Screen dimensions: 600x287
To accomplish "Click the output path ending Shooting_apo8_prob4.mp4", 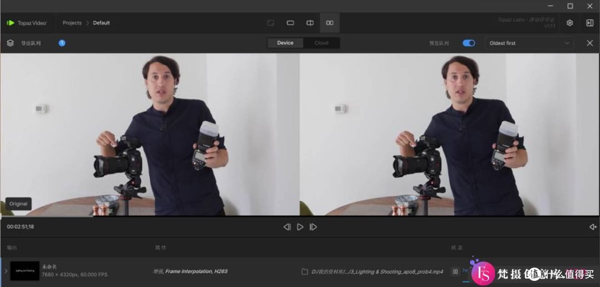I will click(x=377, y=271).
